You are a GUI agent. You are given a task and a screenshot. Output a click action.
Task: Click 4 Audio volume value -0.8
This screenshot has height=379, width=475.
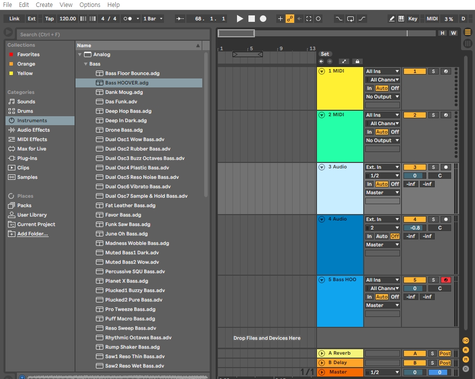tap(415, 228)
